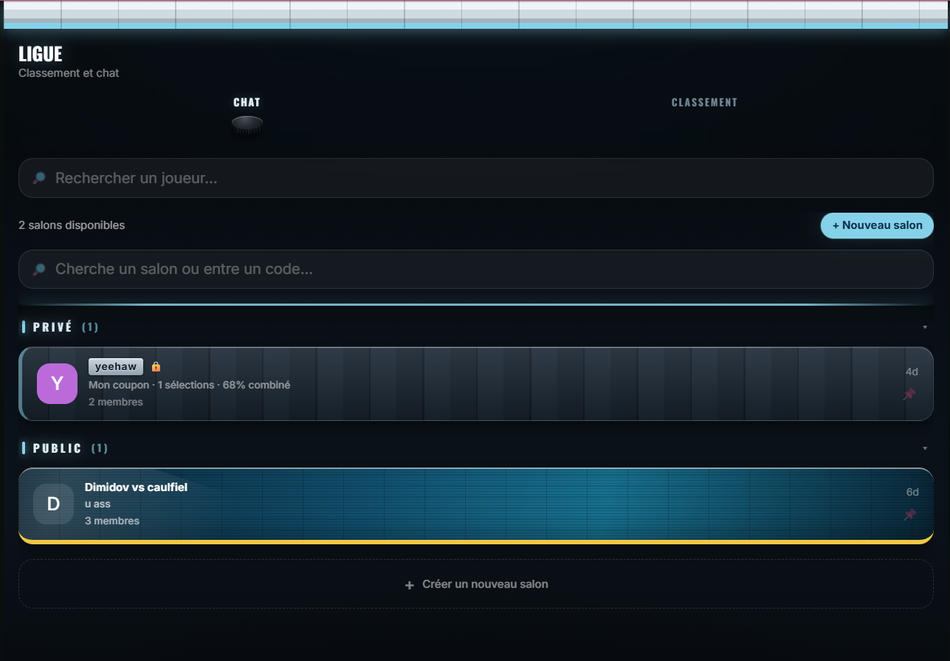Click magnifier icon in salon search
Viewport: 950px width, 661px height.
point(39,269)
